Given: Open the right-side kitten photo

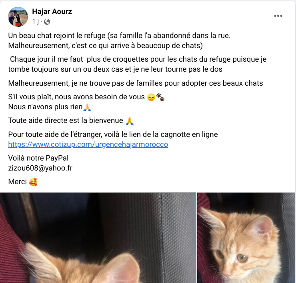Looking at the screenshot, I should click(246, 238).
